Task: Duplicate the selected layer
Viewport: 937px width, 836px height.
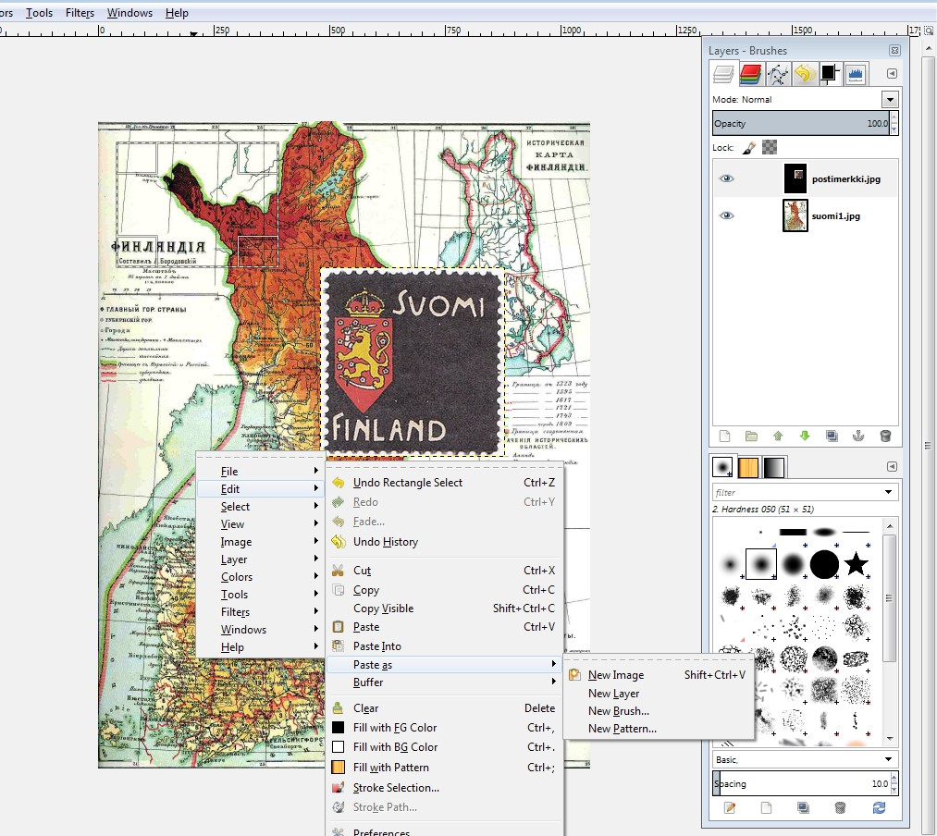Action: pyautogui.click(x=832, y=436)
